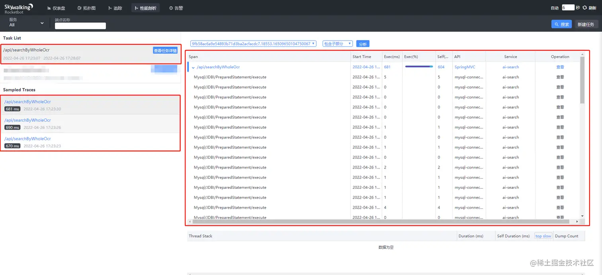Click the span table vertical scrollbar
The image size is (602, 275).
click(582, 79)
